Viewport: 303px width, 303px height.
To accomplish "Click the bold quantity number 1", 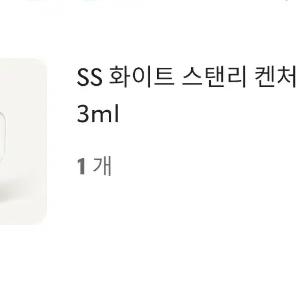I will pyautogui.click(x=81, y=166).
